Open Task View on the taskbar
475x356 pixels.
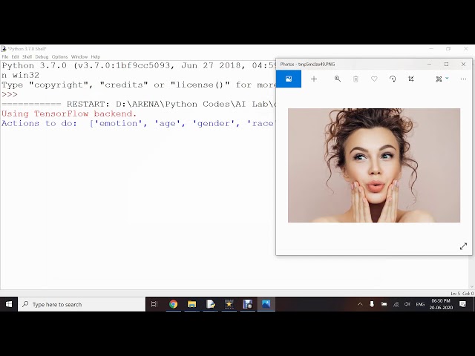click(x=154, y=304)
